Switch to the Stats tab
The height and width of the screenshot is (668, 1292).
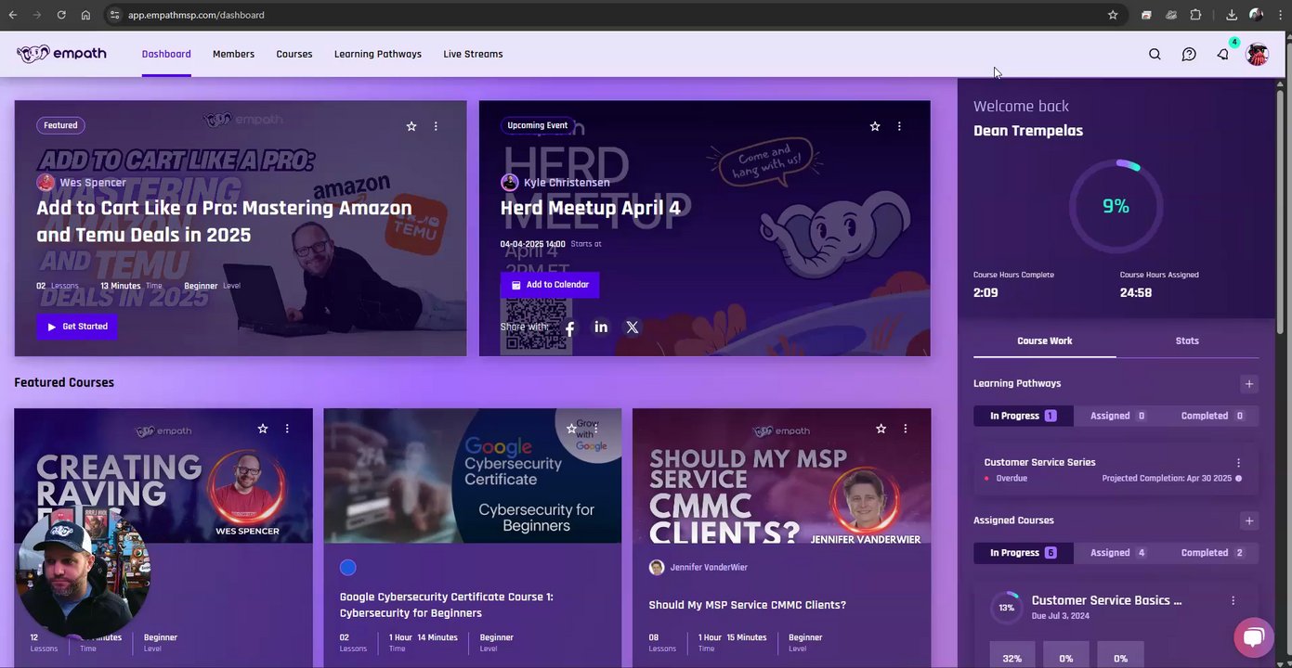1187,341
